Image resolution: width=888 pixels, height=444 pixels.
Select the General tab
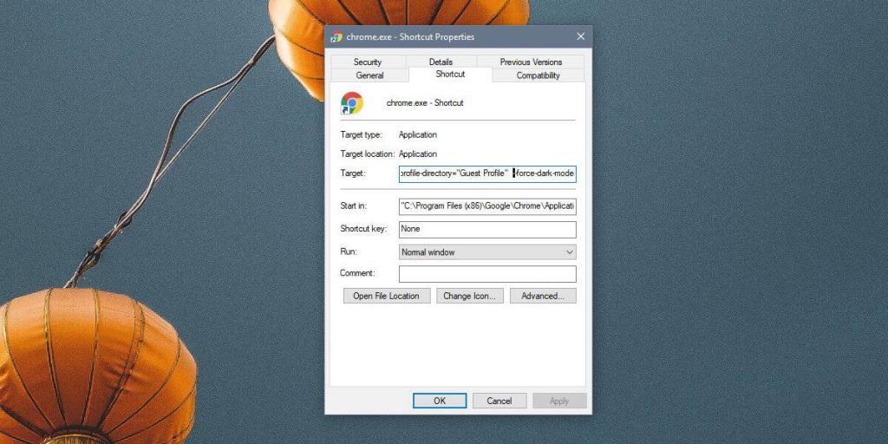[x=369, y=75]
